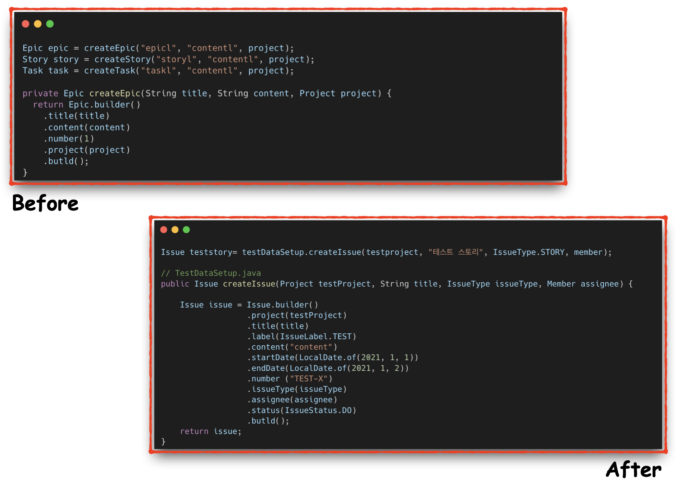Viewport: 688px width, 495px height.
Task: Click '.title(title)' in the Before window
Action: pos(77,116)
